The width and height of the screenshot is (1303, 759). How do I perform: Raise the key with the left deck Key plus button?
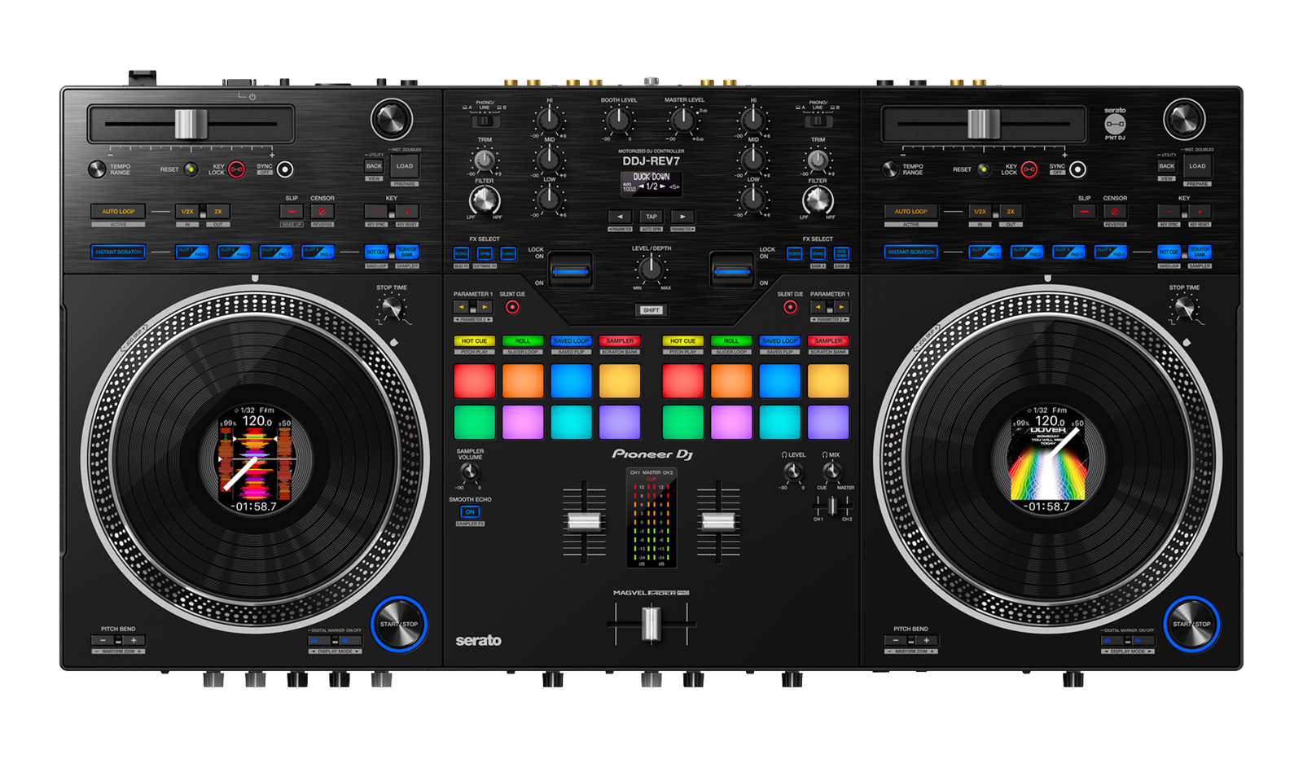pyautogui.click(x=407, y=212)
